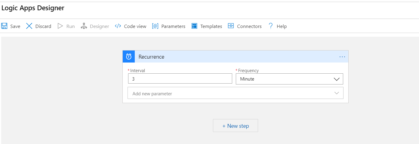Click the Parameters [@] icon

click(x=155, y=26)
